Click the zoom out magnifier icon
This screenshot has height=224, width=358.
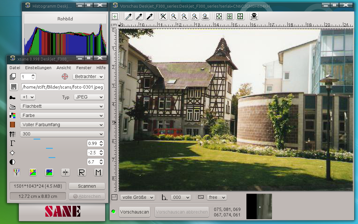[x=174, y=16]
